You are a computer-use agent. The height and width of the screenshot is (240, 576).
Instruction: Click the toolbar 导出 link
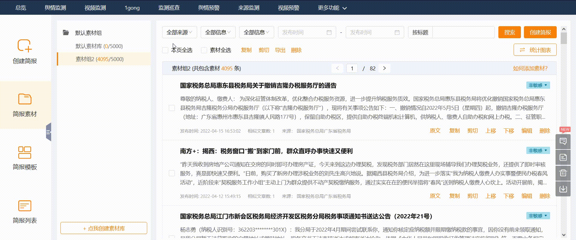pos(280,50)
